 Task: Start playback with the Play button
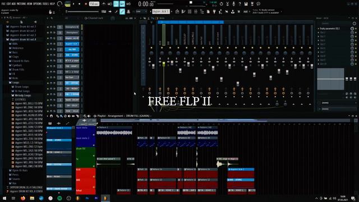click(73, 4)
